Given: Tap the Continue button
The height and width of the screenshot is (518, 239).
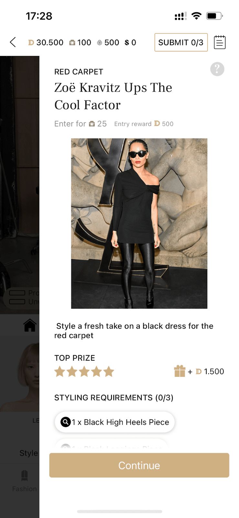Looking at the screenshot, I should [139, 465].
